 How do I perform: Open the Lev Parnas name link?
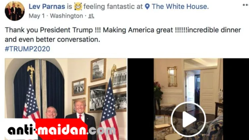click(x=47, y=7)
